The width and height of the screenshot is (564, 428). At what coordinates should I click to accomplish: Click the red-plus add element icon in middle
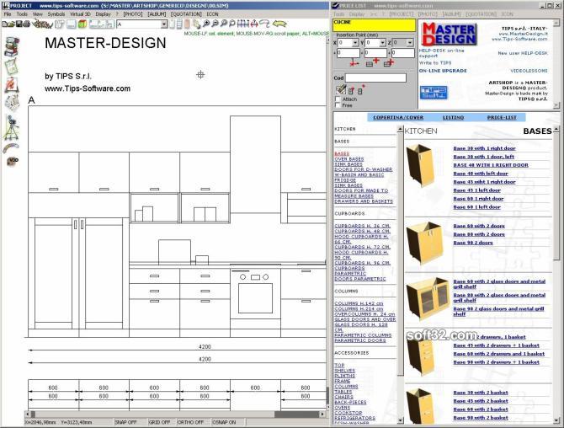coord(372,62)
